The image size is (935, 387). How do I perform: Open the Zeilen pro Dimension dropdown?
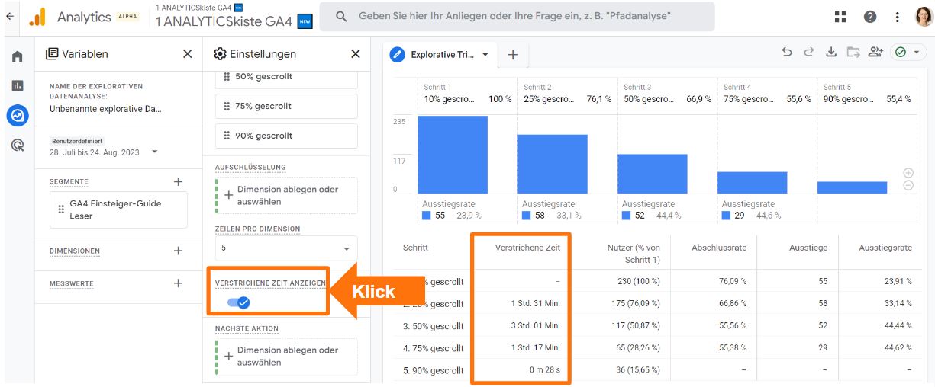click(x=286, y=248)
